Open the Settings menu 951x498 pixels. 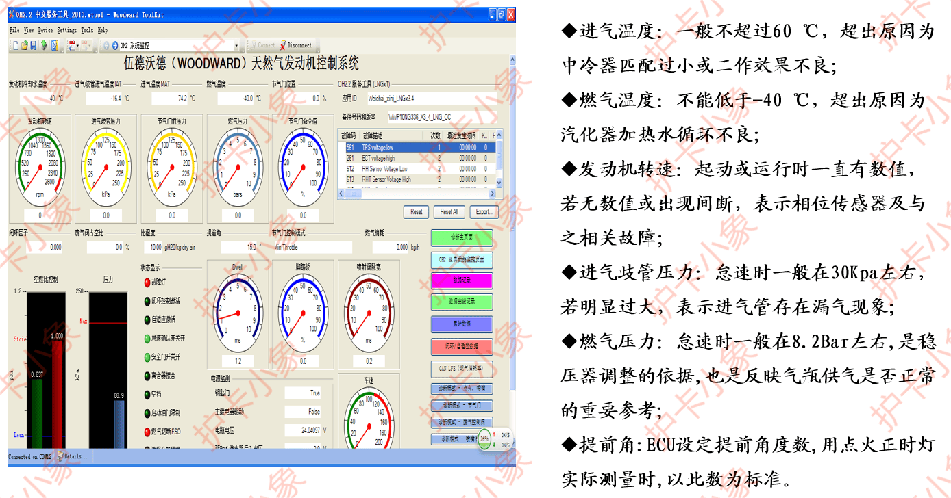[68, 30]
